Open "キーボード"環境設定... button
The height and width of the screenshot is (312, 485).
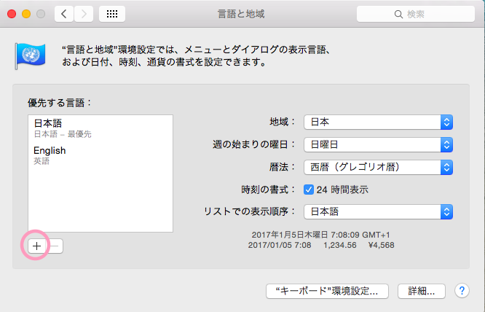pyautogui.click(x=327, y=291)
